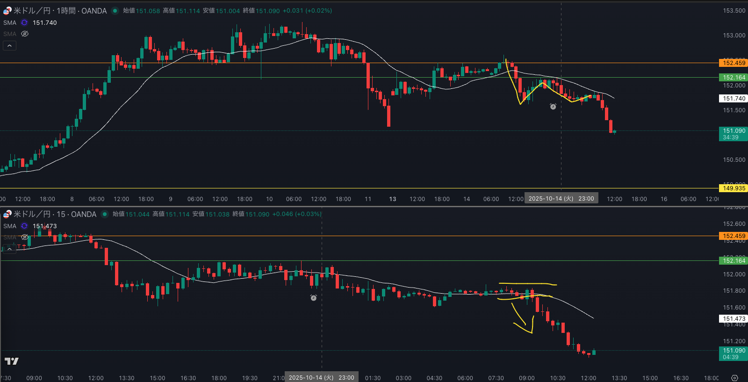Click green market status dot on 15-minute chart
This screenshot has height=382, width=748.
(x=105, y=214)
